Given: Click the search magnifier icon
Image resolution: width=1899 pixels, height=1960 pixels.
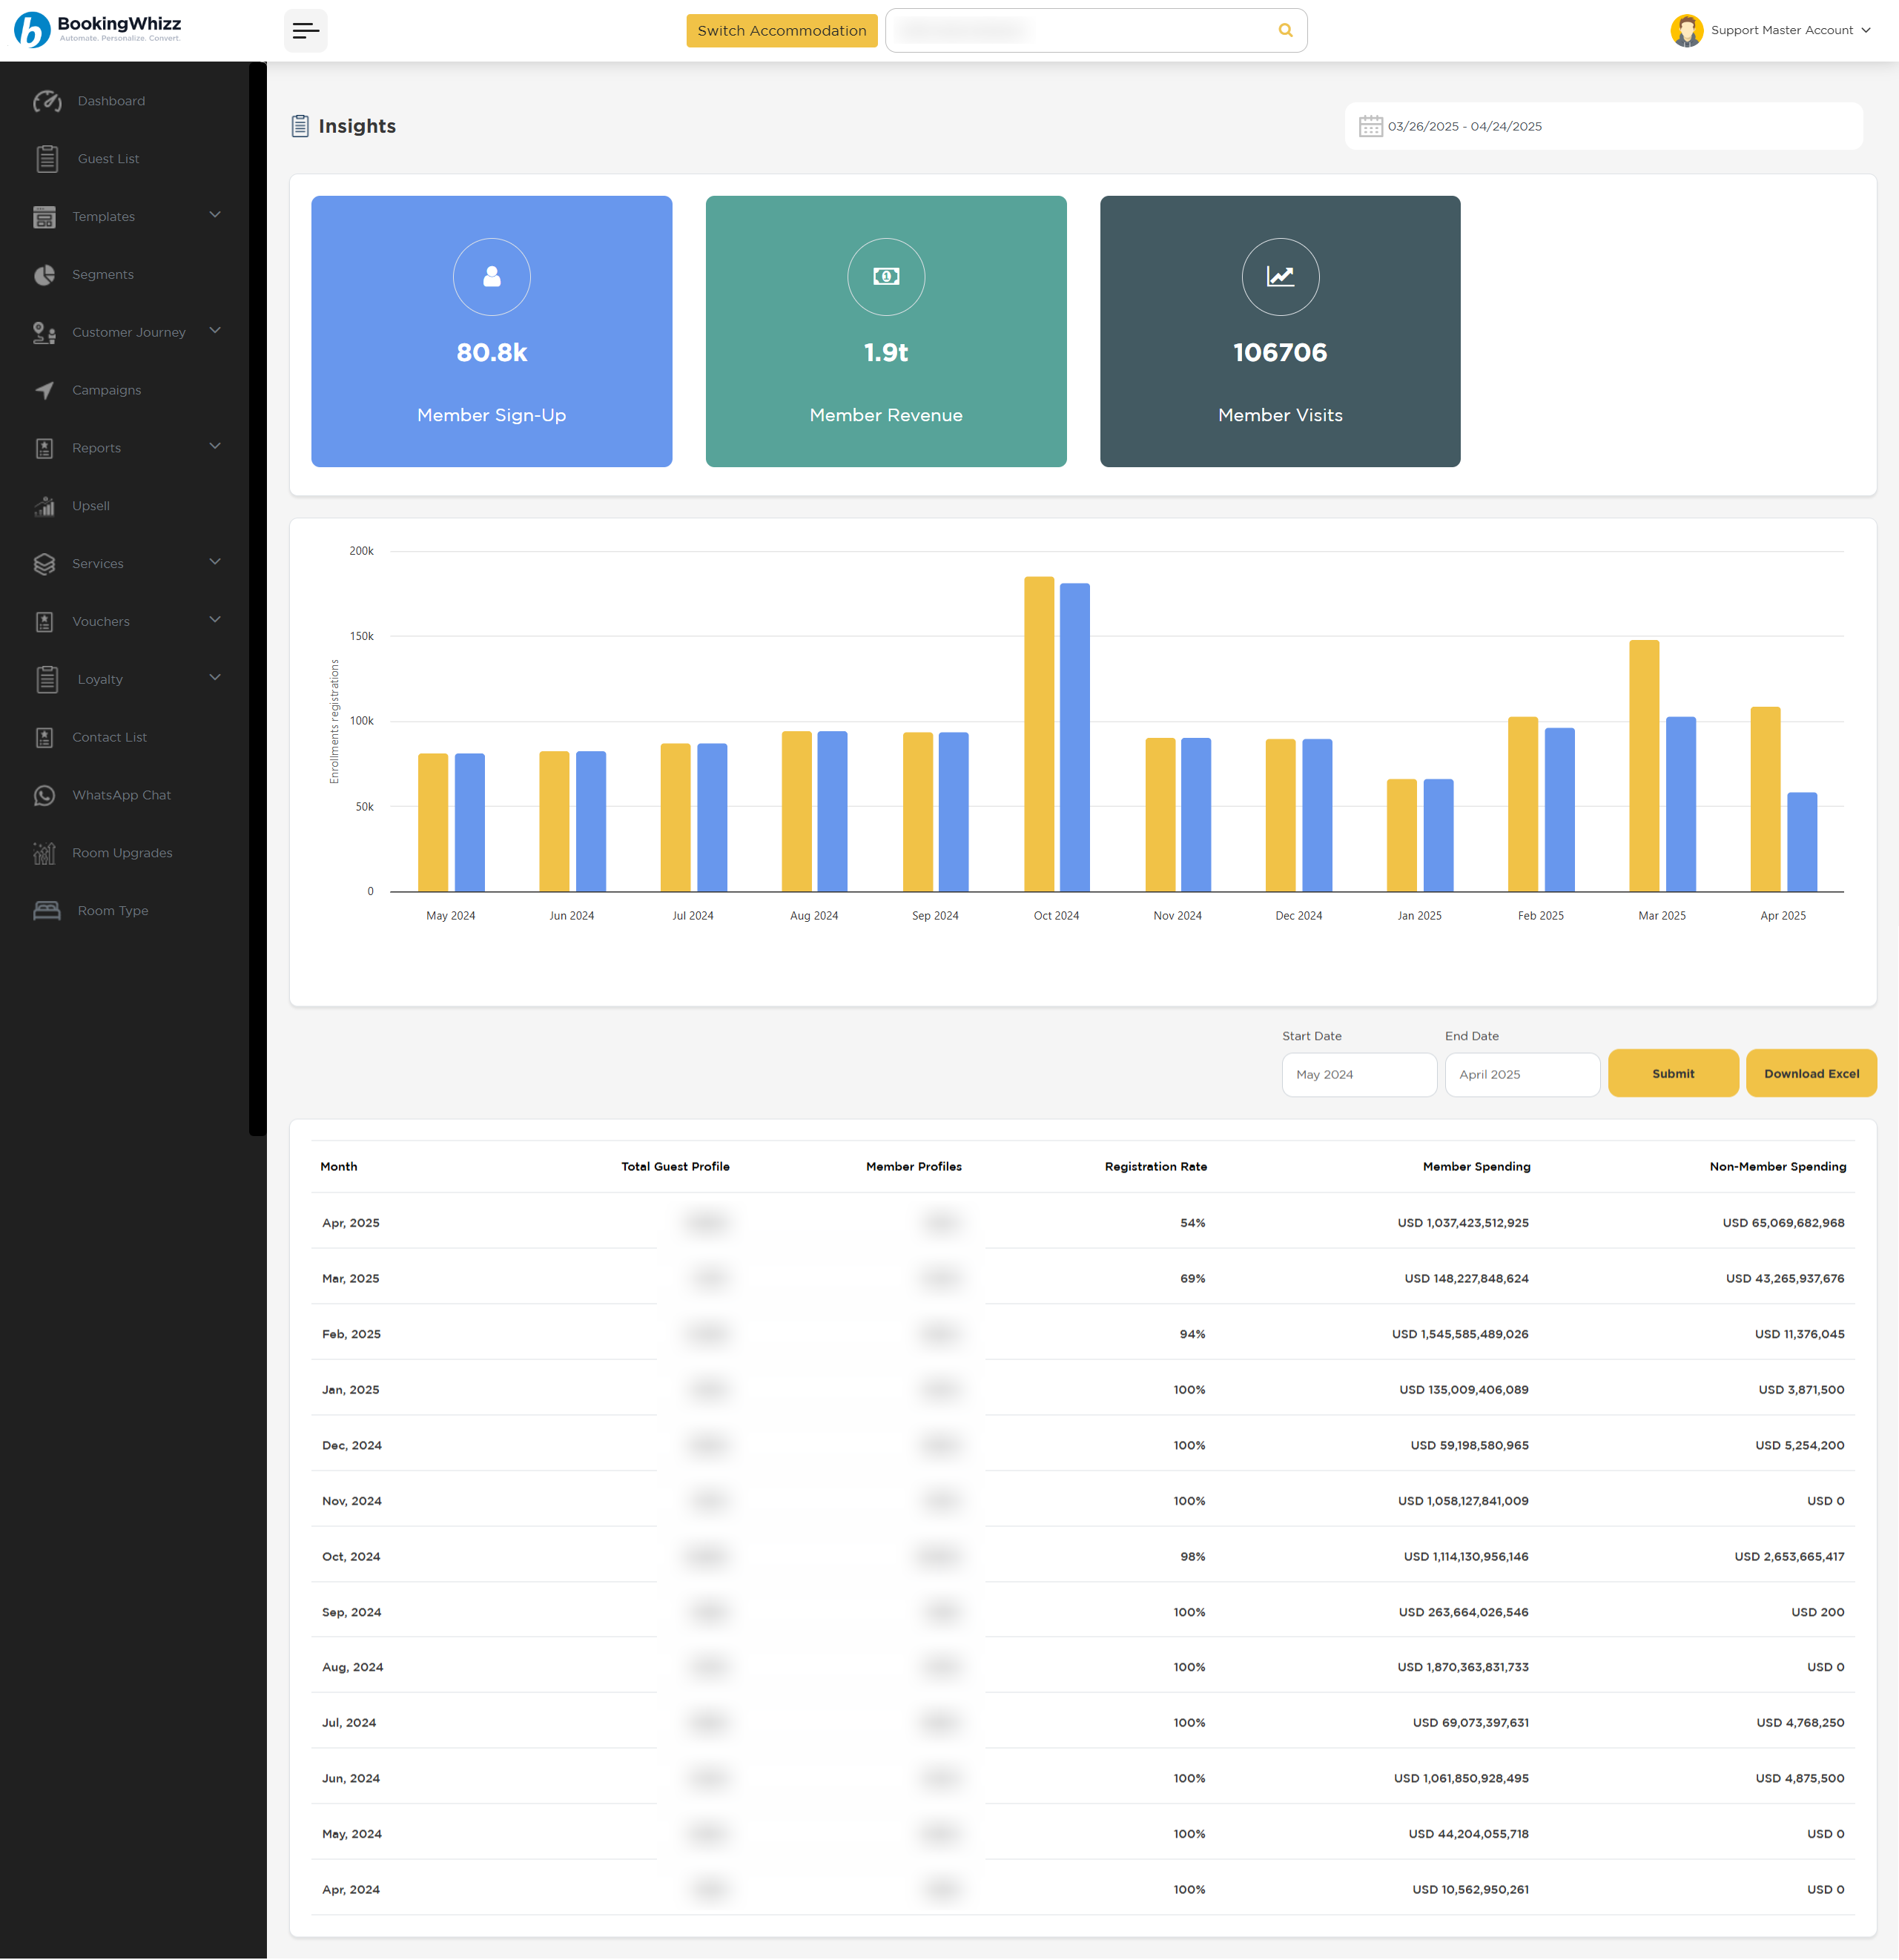Looking at the screenshot, I should 1285,31.
